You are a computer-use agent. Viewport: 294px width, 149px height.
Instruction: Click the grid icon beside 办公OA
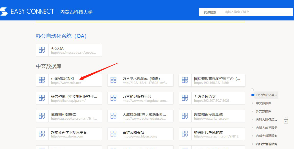(42, 50)
